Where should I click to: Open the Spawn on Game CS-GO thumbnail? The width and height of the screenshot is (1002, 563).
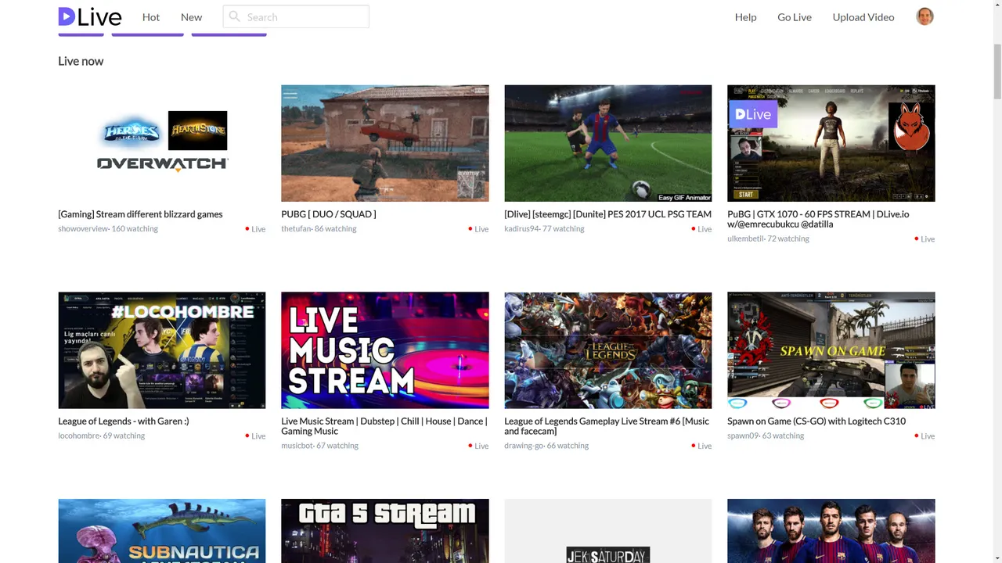(831, 350)
